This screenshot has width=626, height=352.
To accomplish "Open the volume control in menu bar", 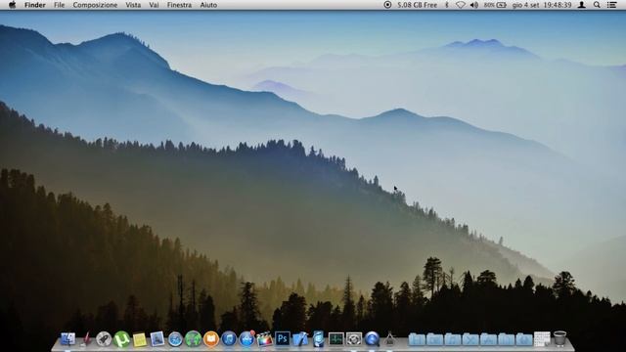I will click(x=473, y=5).
